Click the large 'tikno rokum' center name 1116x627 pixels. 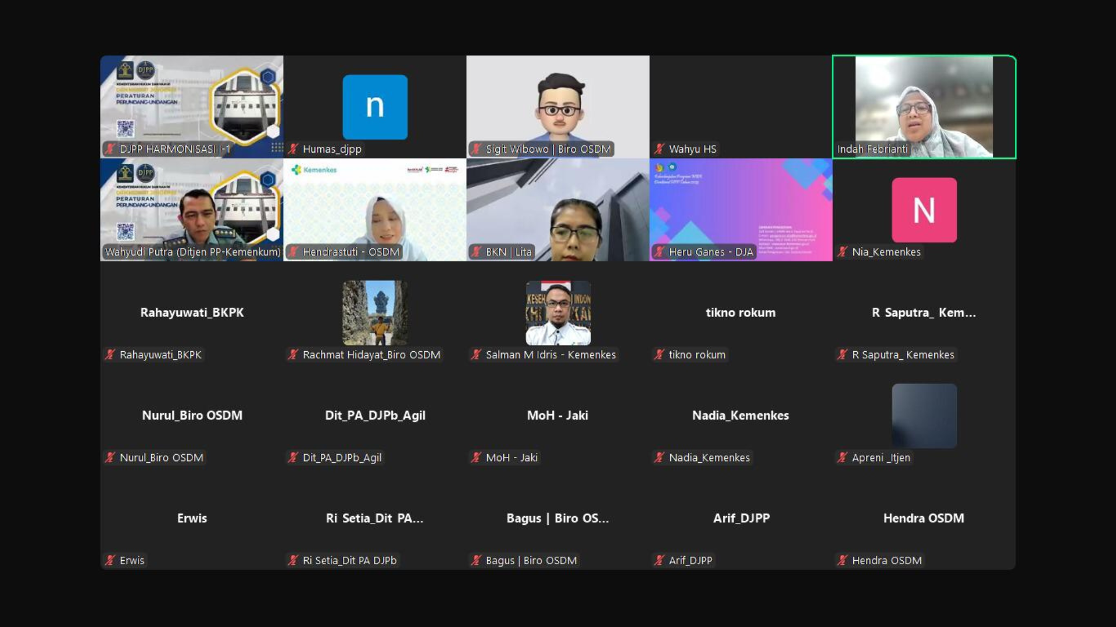[741, 312]
